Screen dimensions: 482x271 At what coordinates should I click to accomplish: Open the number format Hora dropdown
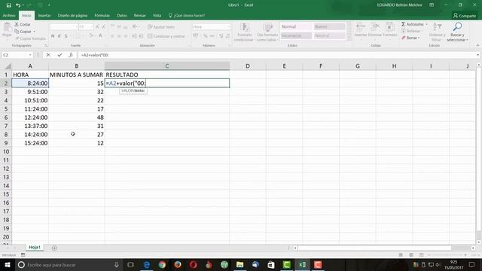coord(228,27)
